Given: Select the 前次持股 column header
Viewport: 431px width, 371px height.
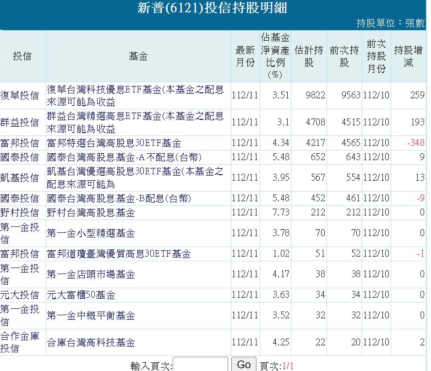Looking at the screenshot, I should [344, 56].
